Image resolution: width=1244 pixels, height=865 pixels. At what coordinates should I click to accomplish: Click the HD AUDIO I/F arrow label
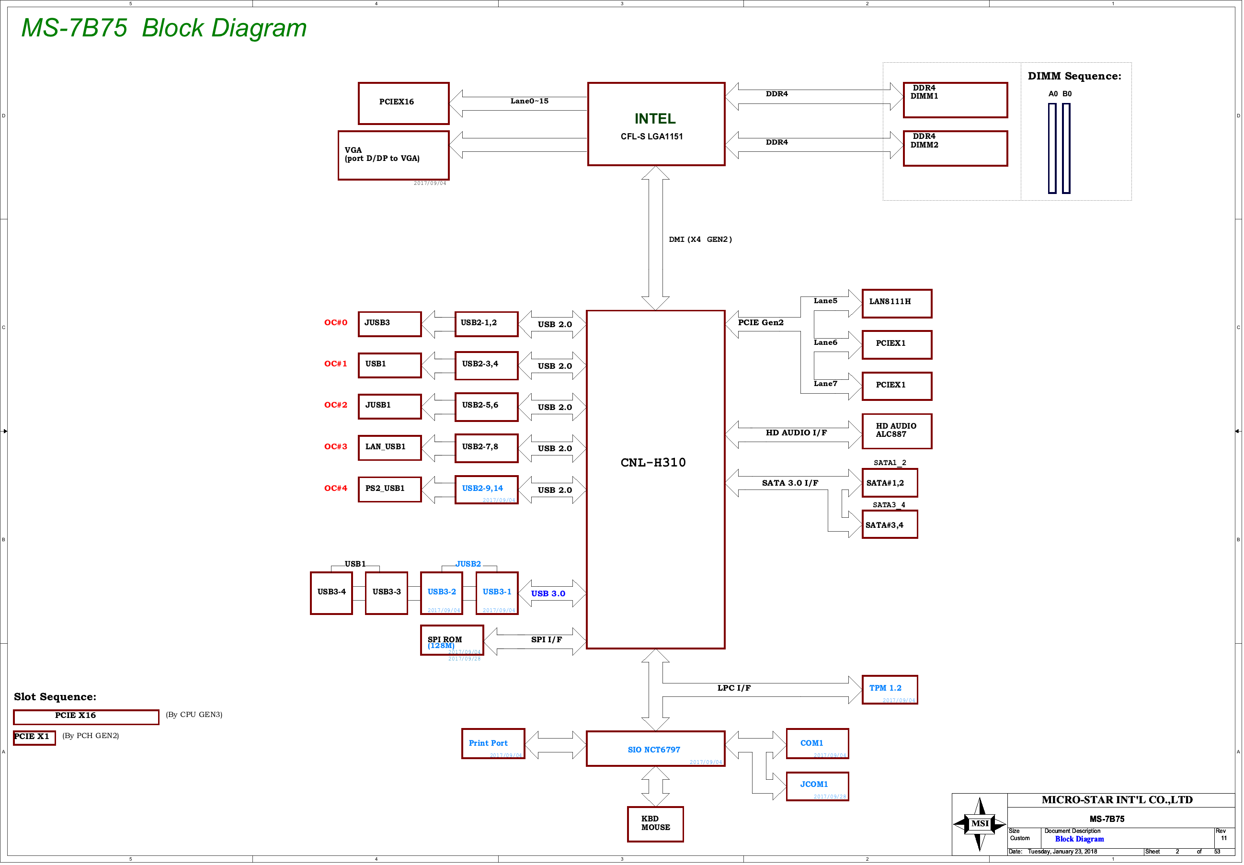(x=796, y=433)
